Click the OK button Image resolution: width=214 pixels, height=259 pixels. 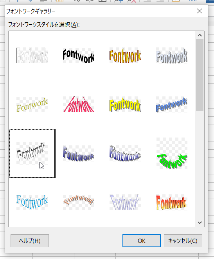coord(142,241)
